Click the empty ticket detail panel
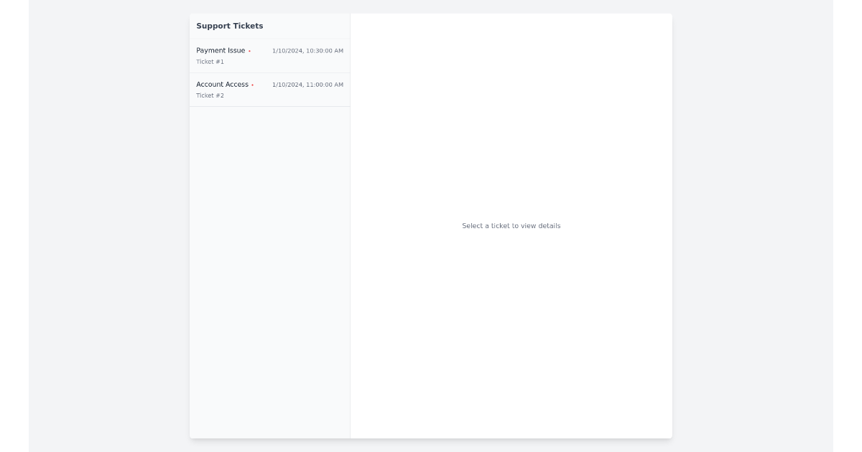This screenshot has width=862, height=452. click(x=510, y=323)
